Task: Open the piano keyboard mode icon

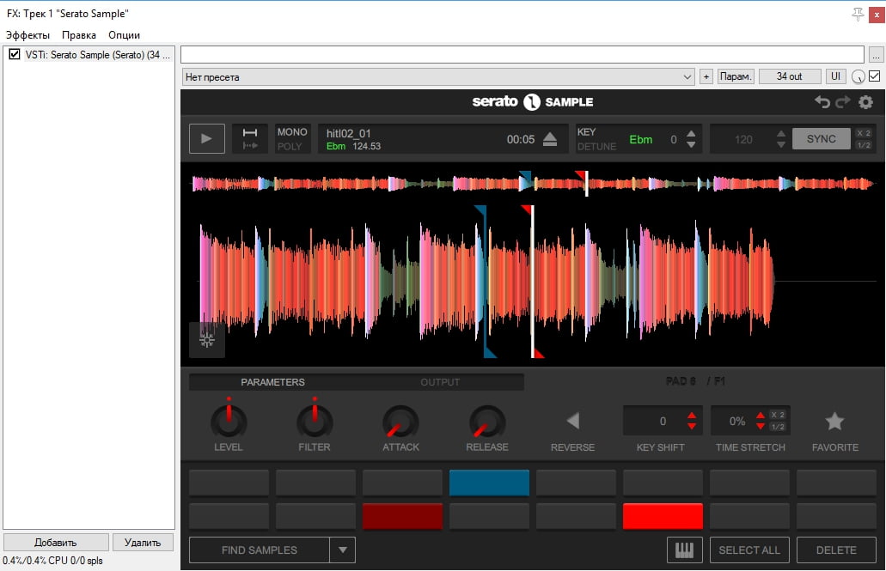Action: tap(684, 550)
